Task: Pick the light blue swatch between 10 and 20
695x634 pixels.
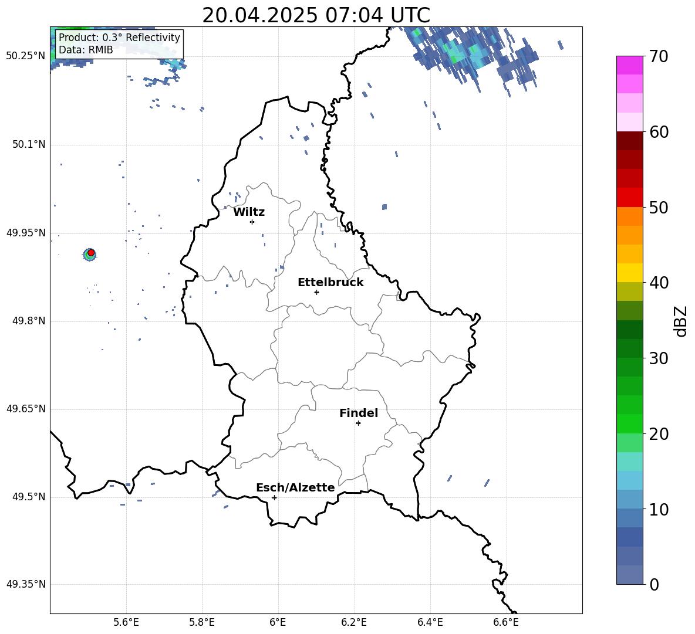Action: click(629, 480)
